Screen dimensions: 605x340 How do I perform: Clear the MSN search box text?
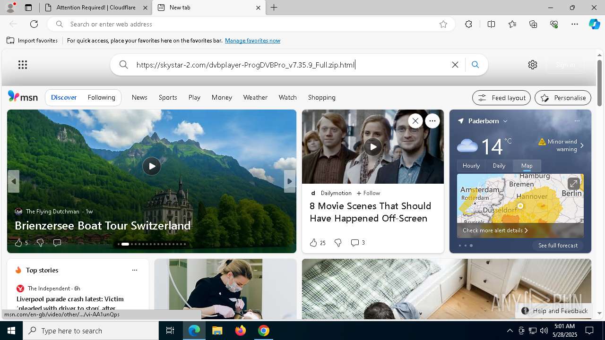(455, 65)
